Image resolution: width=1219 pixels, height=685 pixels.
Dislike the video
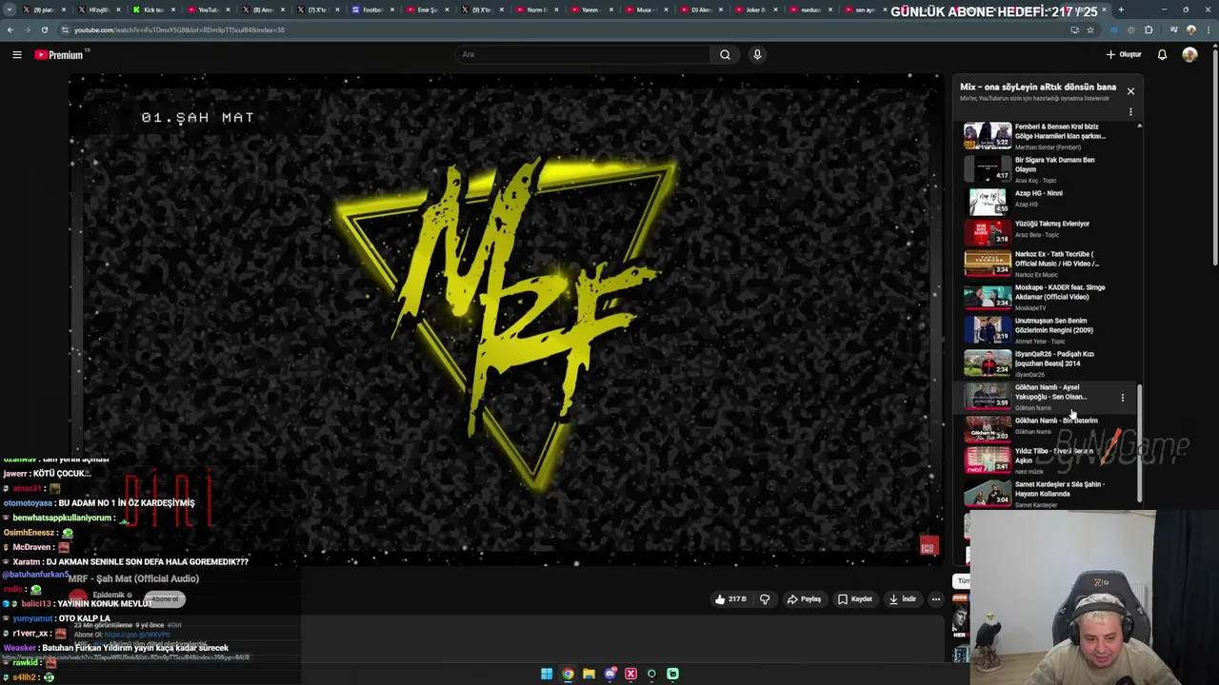765,599
